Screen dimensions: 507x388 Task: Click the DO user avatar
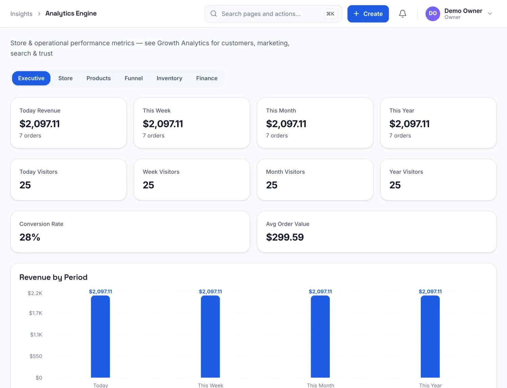[x=433, y=14]
